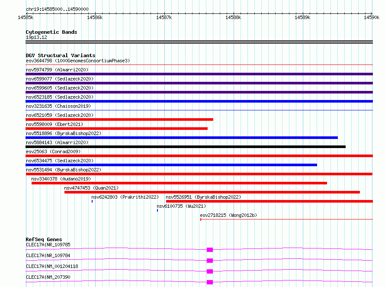Screen dimensions: 385x287
Task: Click the esv3644798 (1000GenomesConsortiumPhase3) variant label
Action: [x=78, y=61]
